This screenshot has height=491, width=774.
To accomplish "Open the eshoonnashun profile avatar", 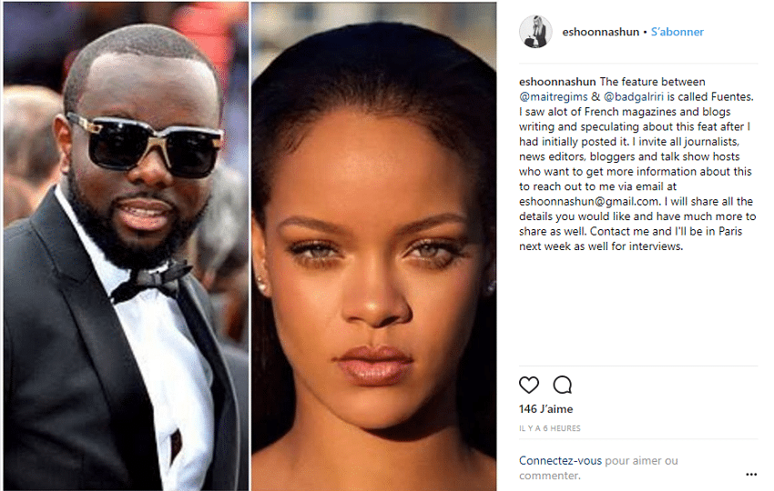I will pos(535,32).
